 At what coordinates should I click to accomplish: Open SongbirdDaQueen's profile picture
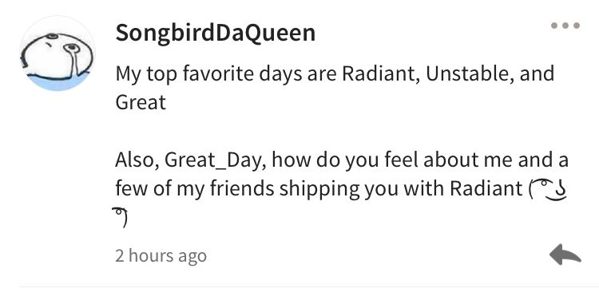[58, 53]
